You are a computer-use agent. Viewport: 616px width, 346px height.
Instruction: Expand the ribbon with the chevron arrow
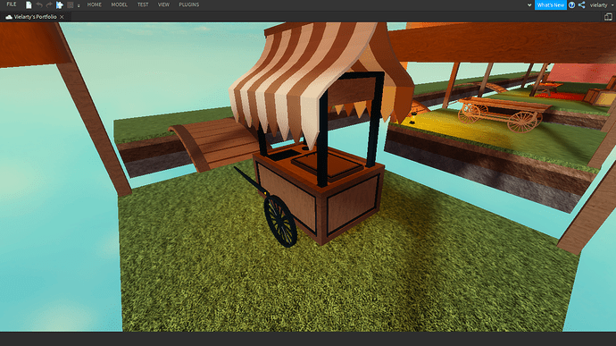point(529,5)
